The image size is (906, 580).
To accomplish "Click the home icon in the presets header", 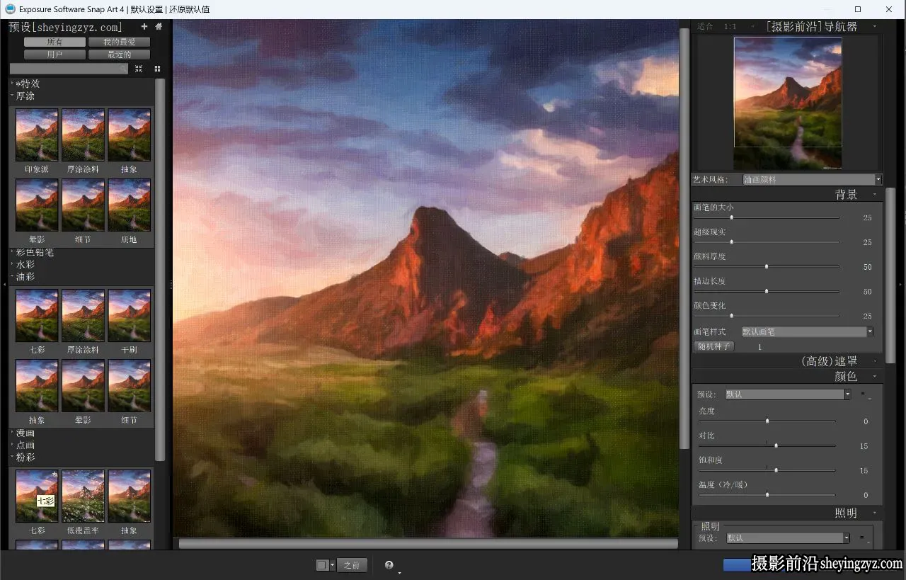I will (159, 27).
